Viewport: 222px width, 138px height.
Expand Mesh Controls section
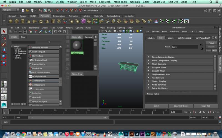148,64
